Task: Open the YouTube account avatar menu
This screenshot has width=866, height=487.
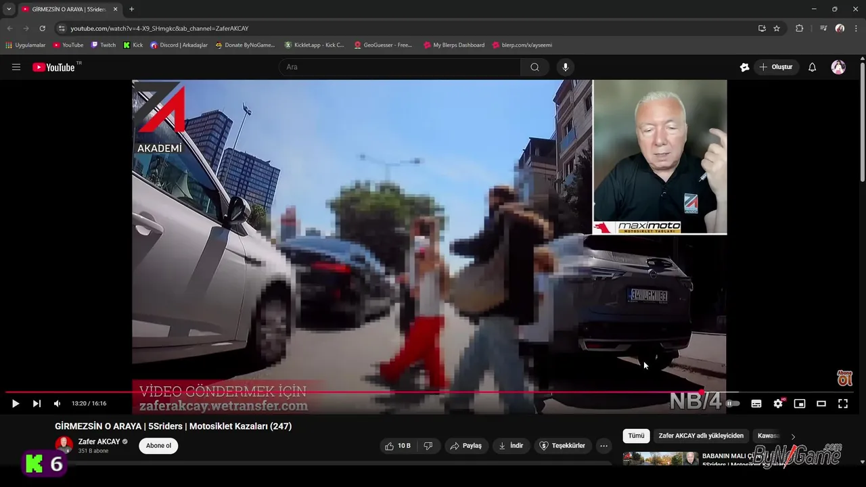Action: coord(838,67)
